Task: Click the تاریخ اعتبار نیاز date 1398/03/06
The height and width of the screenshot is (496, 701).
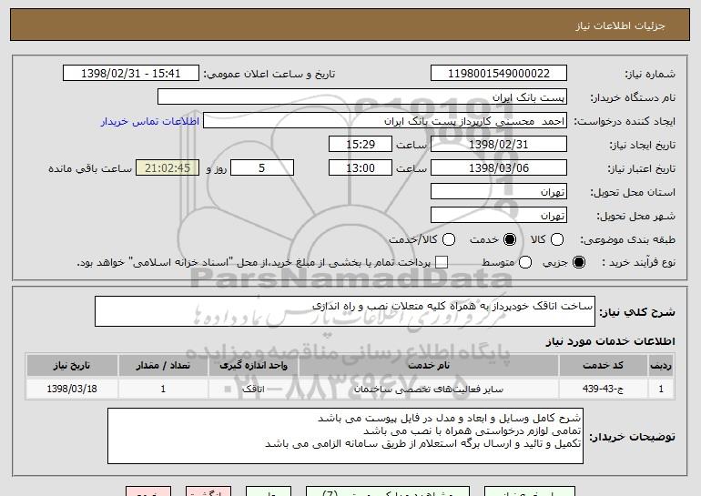Action: [499, 168]
